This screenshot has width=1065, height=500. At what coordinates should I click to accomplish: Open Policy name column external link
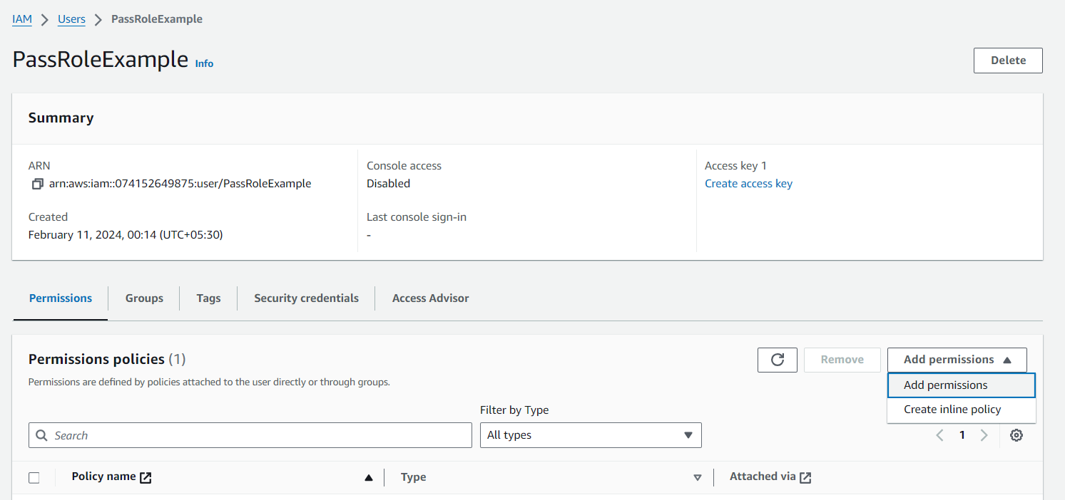click(x=146, y=476)
